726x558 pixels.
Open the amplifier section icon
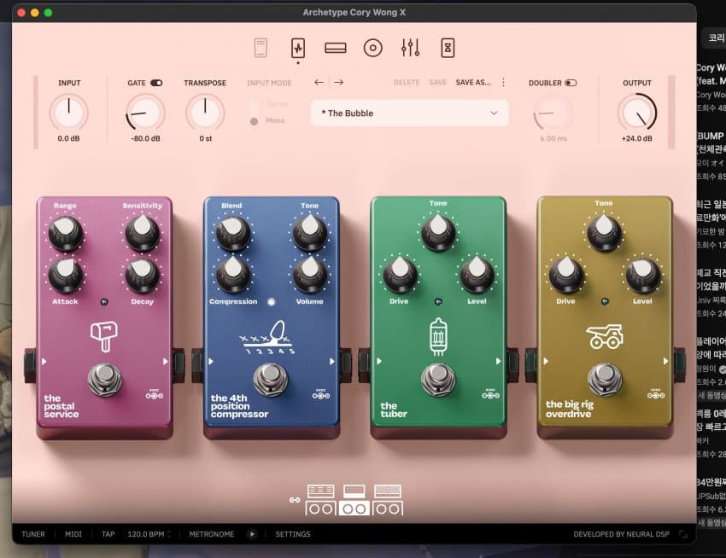pyautogui.click(x=336, y=48)
